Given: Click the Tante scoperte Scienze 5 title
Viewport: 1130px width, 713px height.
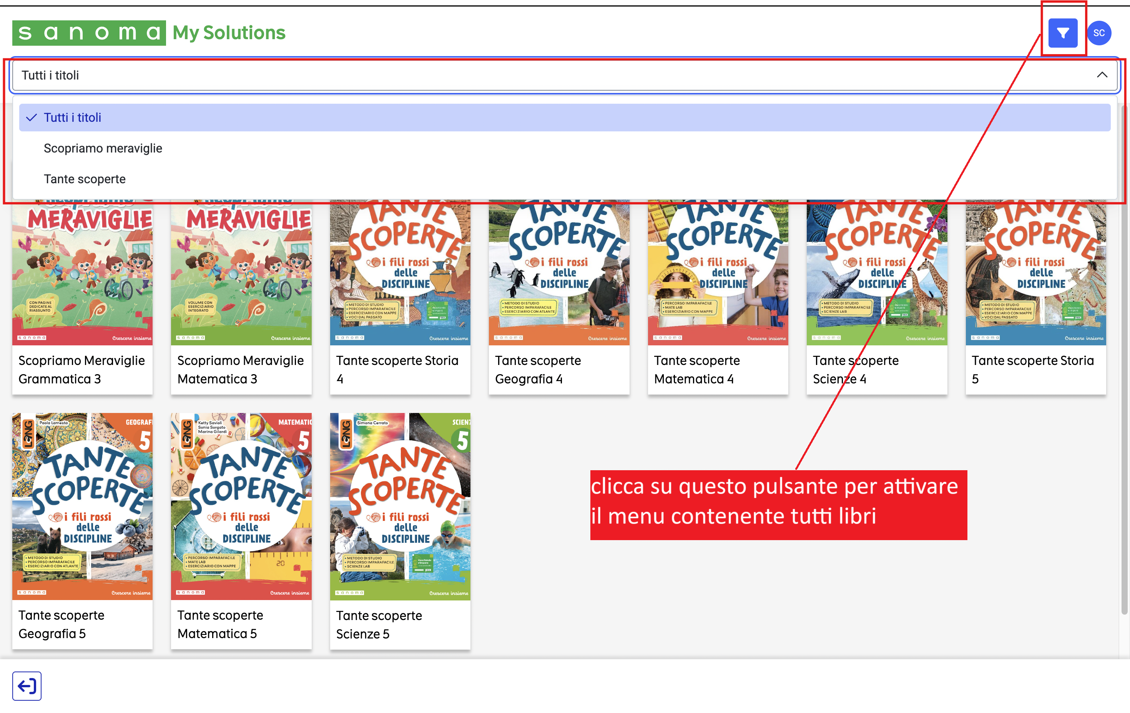Looking at the screenshot, I should pos(379,625).
